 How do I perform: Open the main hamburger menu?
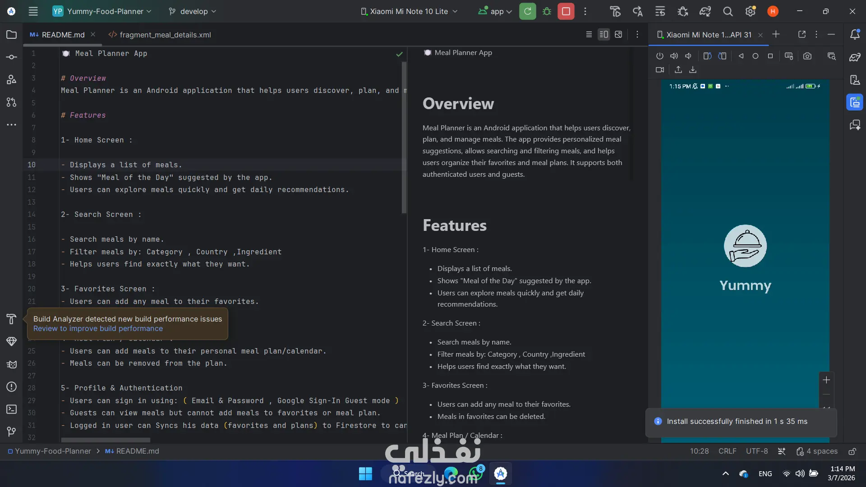click(x=33, y=11)
